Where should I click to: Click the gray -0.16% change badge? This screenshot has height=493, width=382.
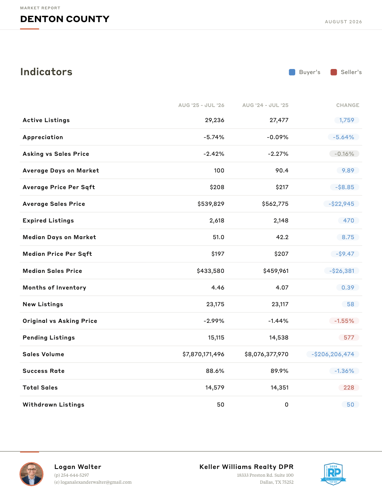click(344, 154)
